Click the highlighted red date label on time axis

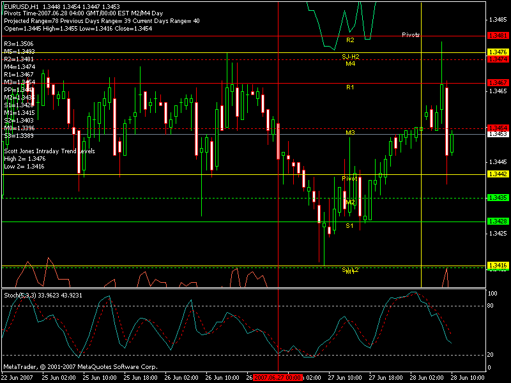(x=278, y=377)
